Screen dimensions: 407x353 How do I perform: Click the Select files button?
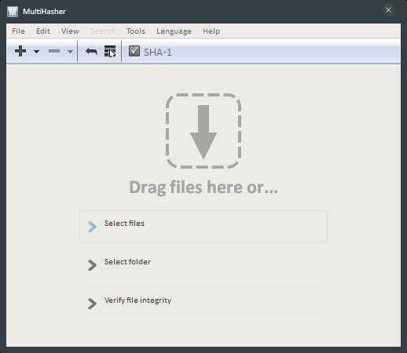[x=203, y=226]
